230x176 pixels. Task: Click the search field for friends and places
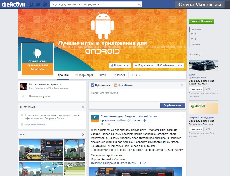(x=93, y=4)
